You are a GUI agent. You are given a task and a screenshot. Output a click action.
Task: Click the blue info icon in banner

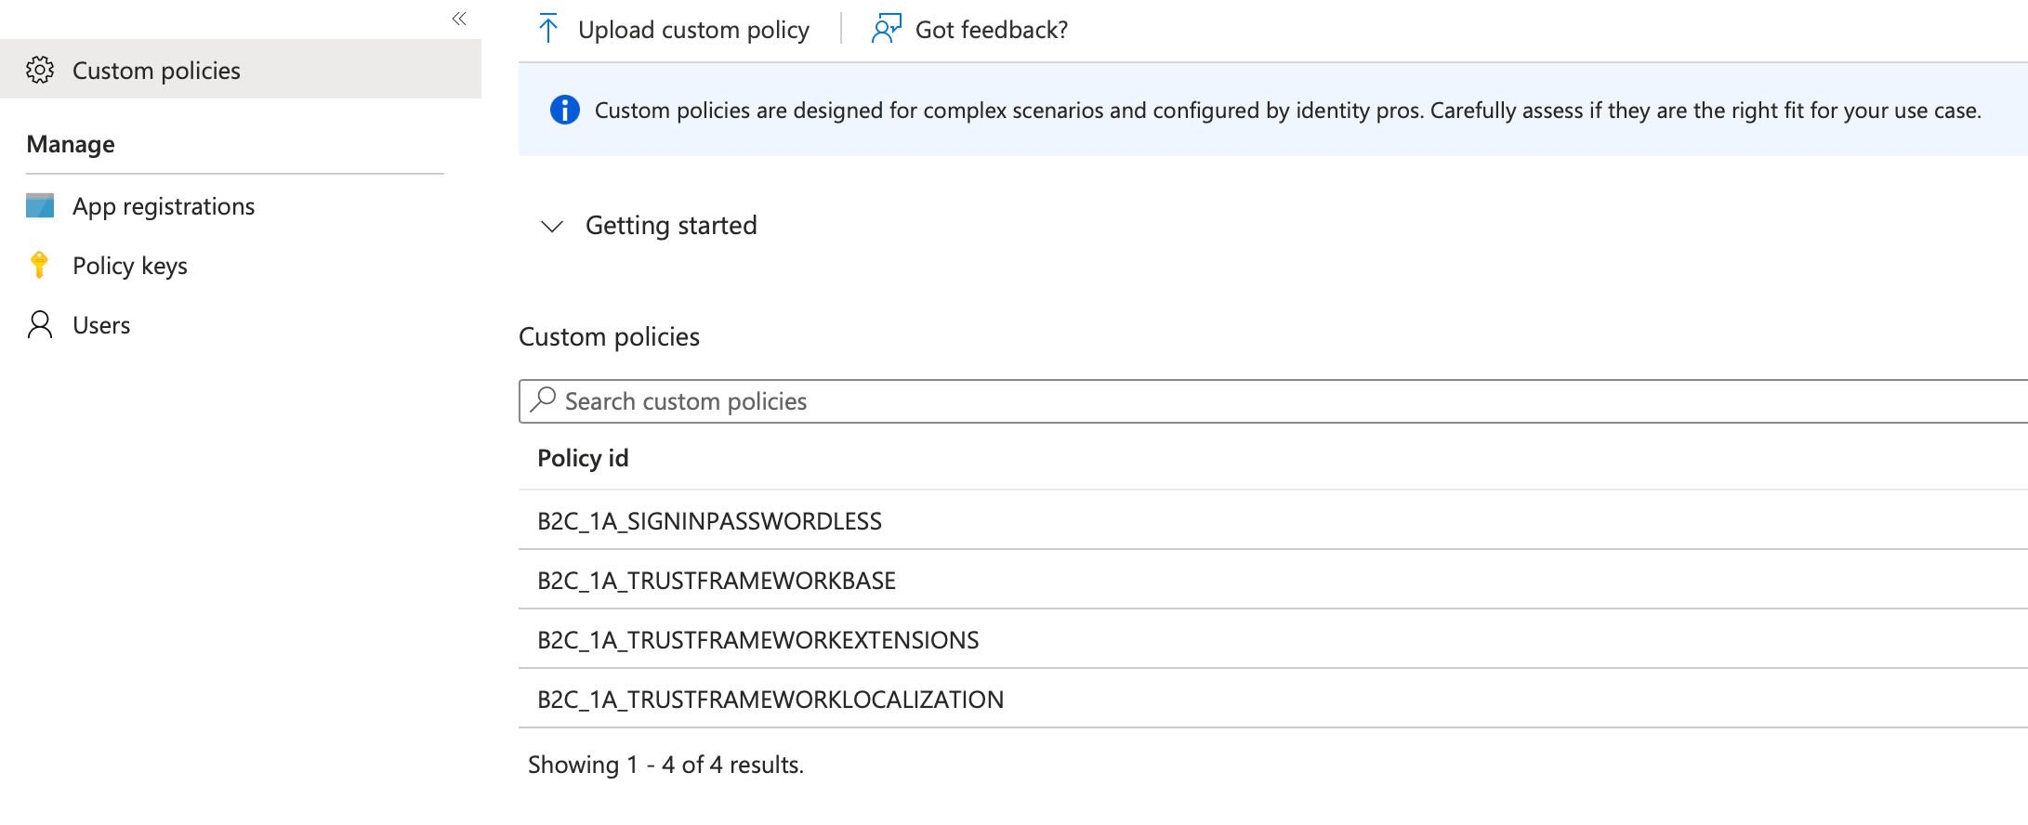point(565,110)
